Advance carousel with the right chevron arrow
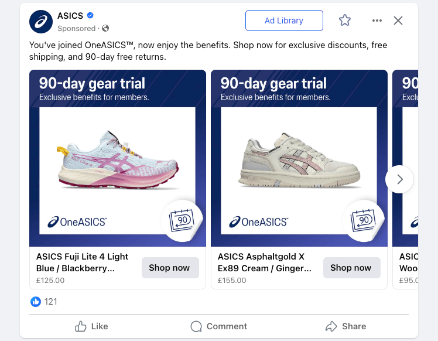Image resolution: width=438 pixels, height=341 pixels. tap(399, 179)
